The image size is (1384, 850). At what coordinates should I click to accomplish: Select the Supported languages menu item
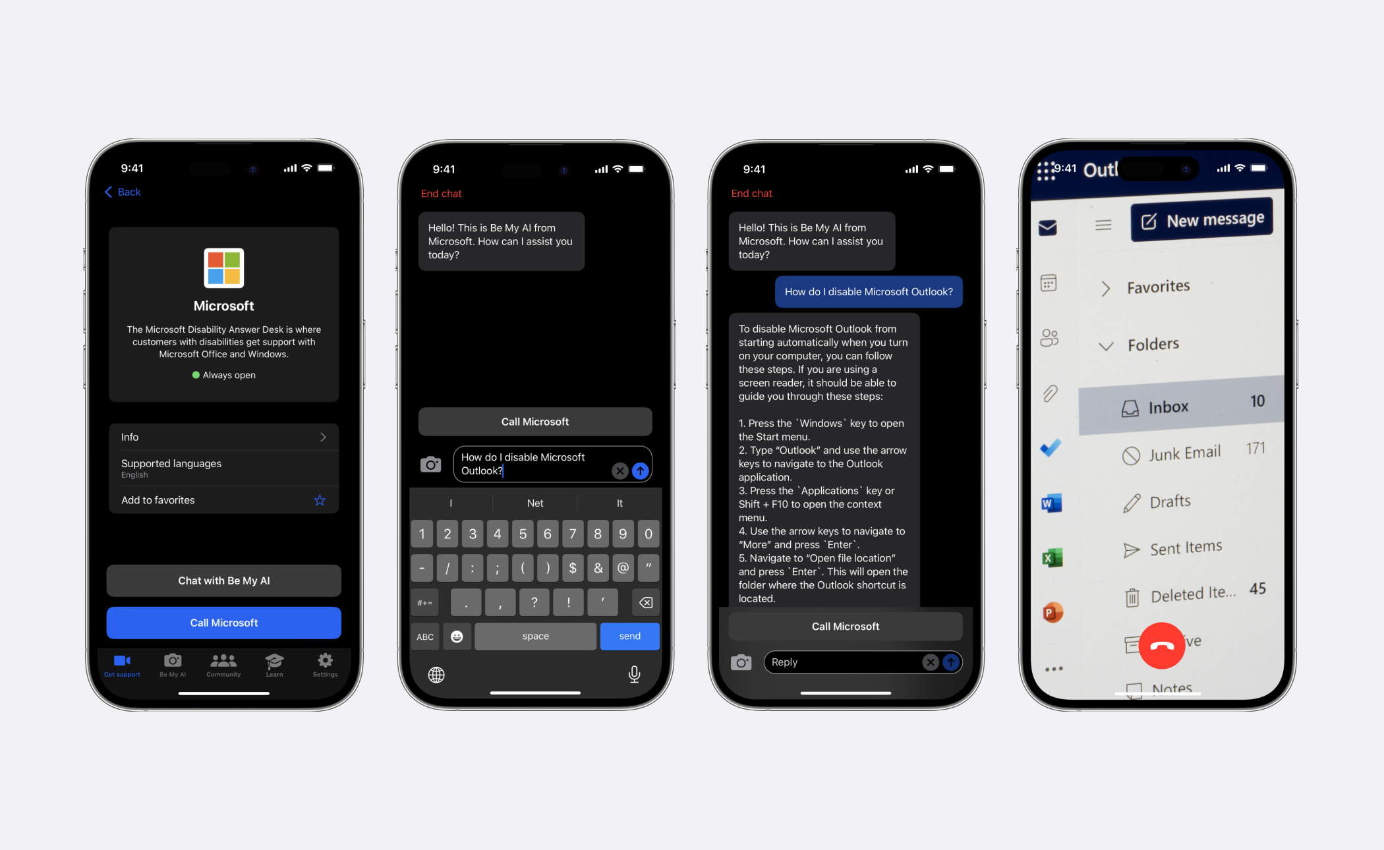click(223, 468)
